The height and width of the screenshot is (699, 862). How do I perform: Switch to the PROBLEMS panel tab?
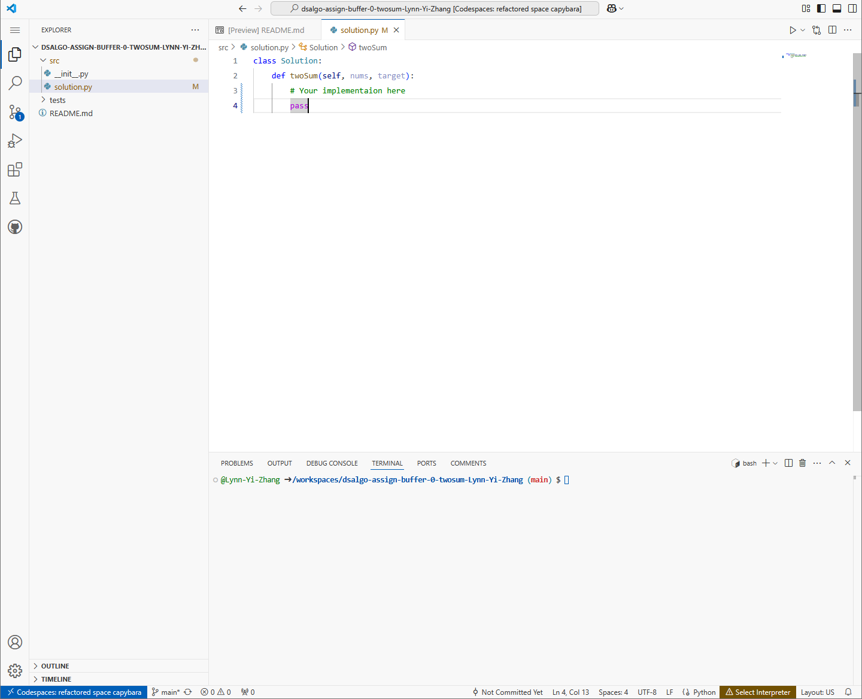coord(236,463)
